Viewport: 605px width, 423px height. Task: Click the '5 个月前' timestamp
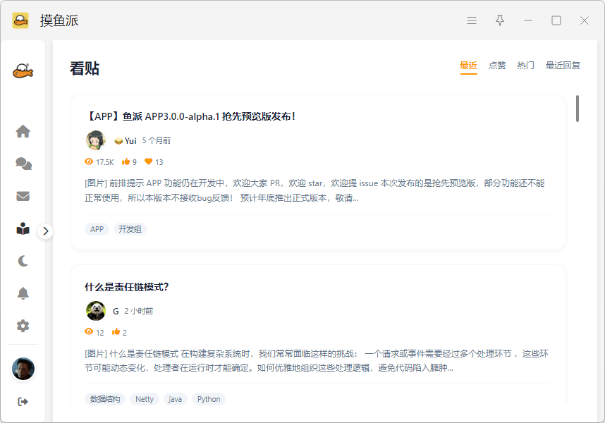[x=157, y=140]
